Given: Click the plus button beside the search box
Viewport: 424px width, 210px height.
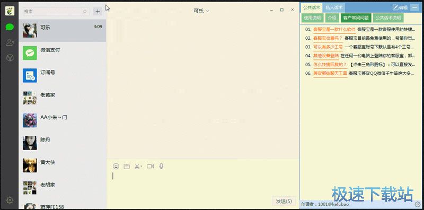Looking at the screenshot, I should tap(98, 11).
